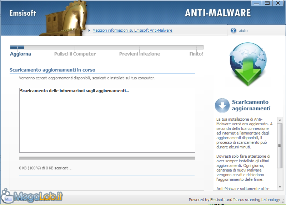Click the window resize grip in corner

283,201
